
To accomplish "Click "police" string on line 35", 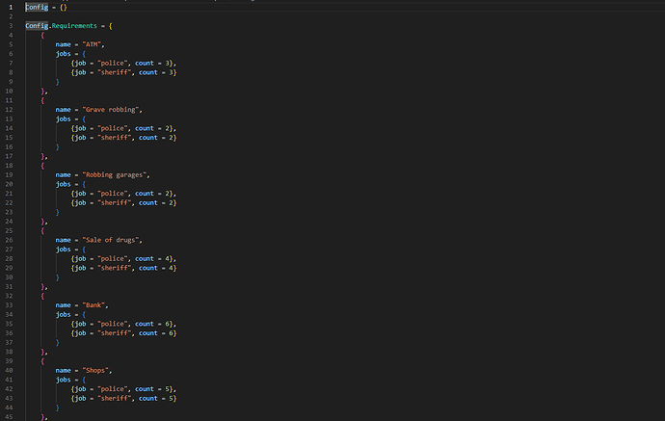I will click(x=113, y=324).
